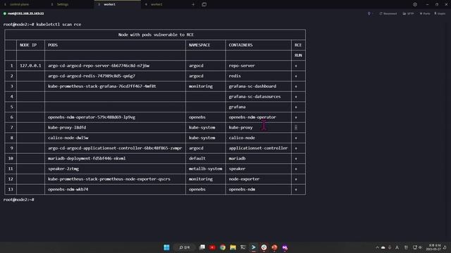Click the lightbulb hint icon
This screenshot has height=253, width=451.
pos(369,13)
